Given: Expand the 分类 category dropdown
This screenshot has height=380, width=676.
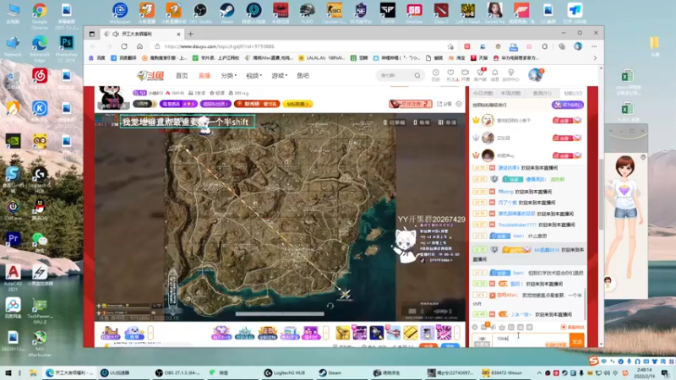Looking at the screenshot, I should 228,75.
